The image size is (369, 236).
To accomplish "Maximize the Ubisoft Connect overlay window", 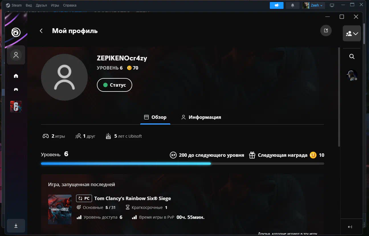I will 342,17.
